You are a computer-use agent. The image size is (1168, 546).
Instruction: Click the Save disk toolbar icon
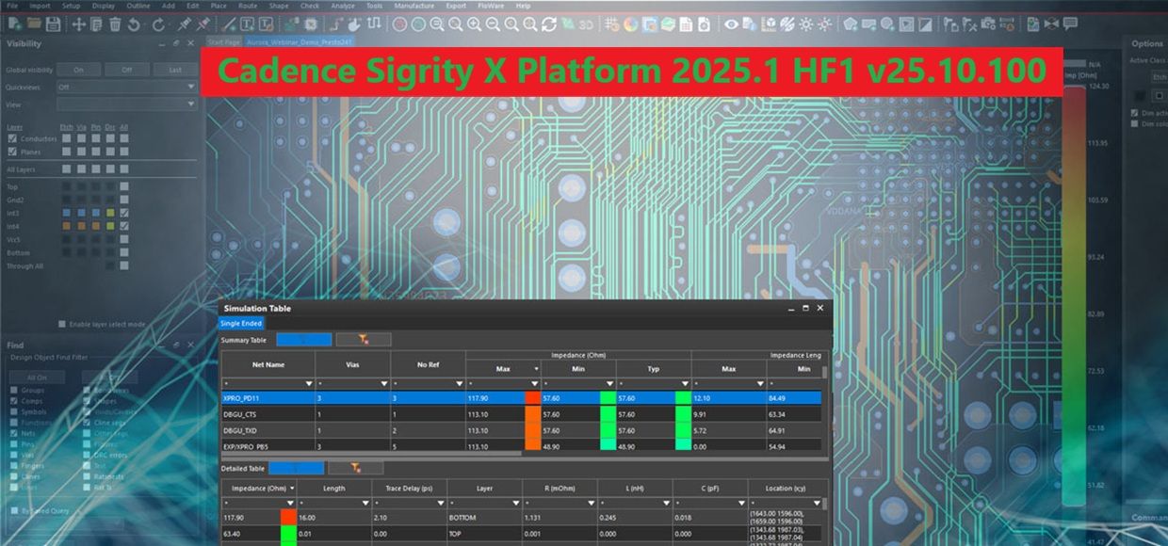pyautogui.click(x=54, y=24)
